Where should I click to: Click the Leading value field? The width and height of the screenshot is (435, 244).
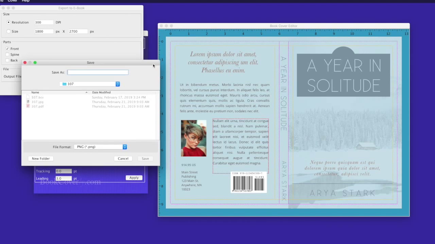click(x=64, y=178)
